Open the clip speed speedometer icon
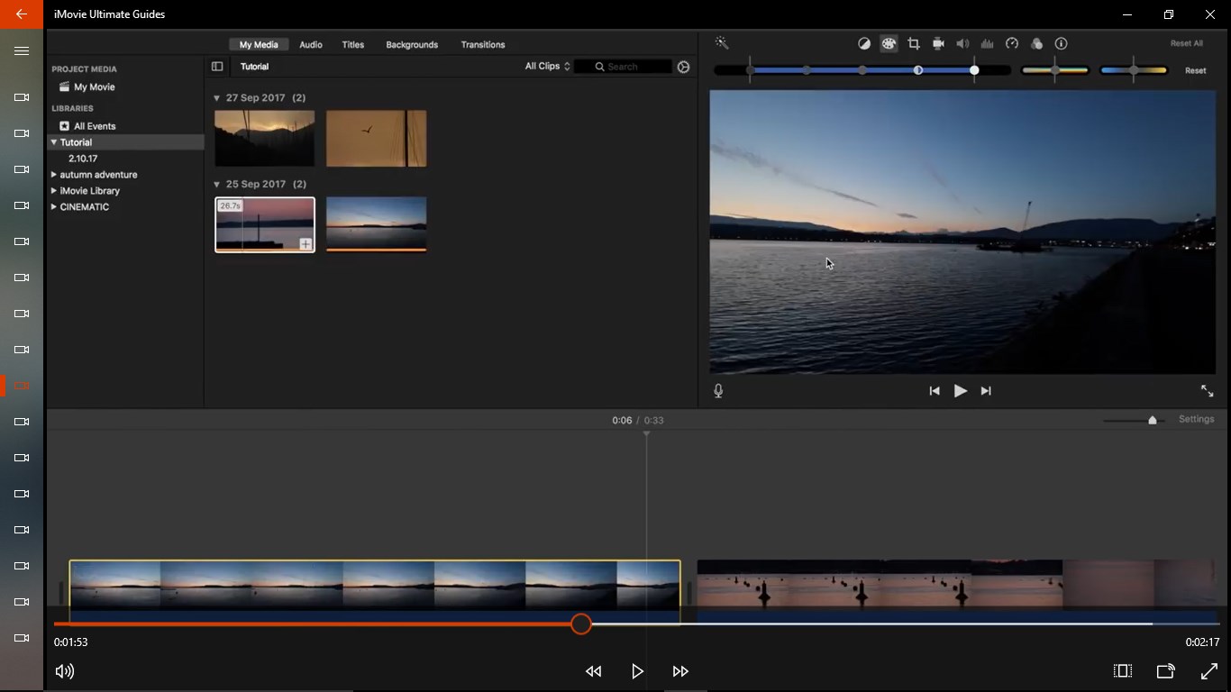 tap(1012, 43)
